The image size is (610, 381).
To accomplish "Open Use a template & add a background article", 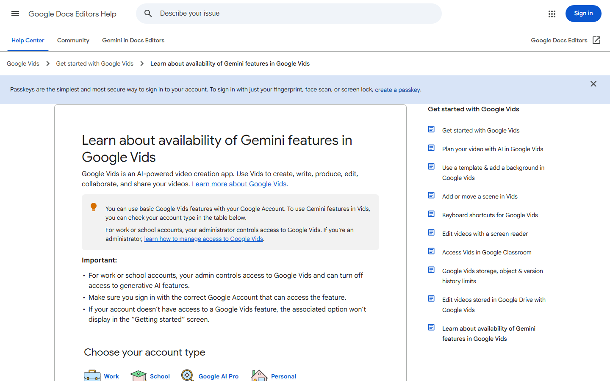I will click(494, 173).
